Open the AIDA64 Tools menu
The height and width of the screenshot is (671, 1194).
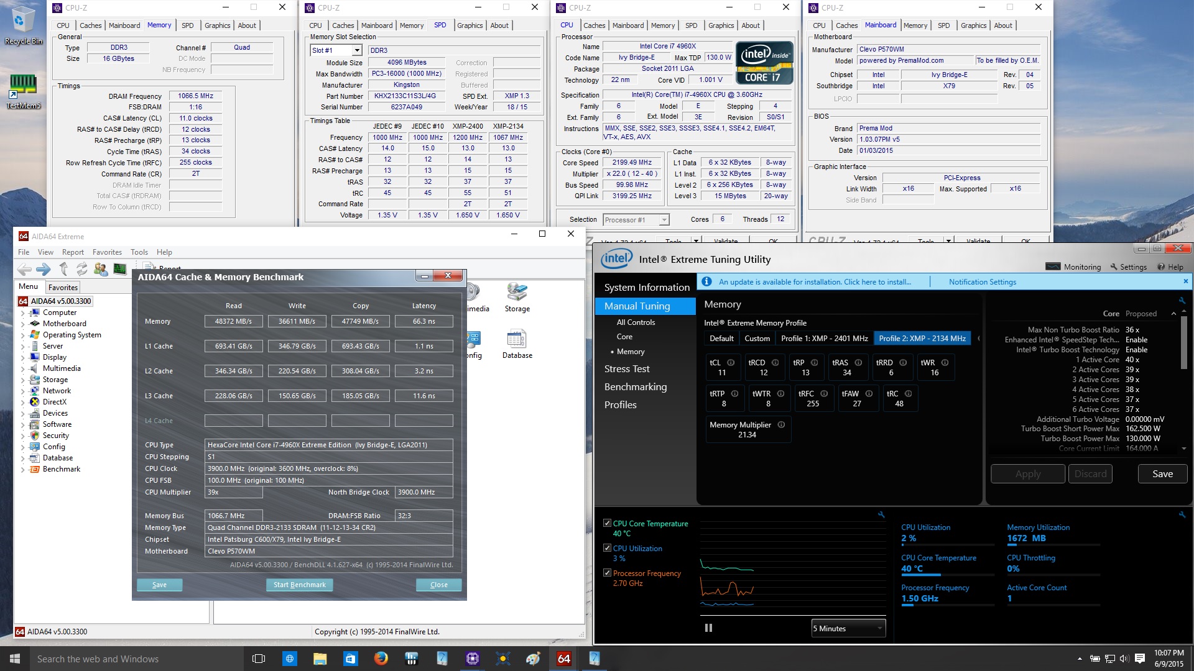click(x=139, y=252)
